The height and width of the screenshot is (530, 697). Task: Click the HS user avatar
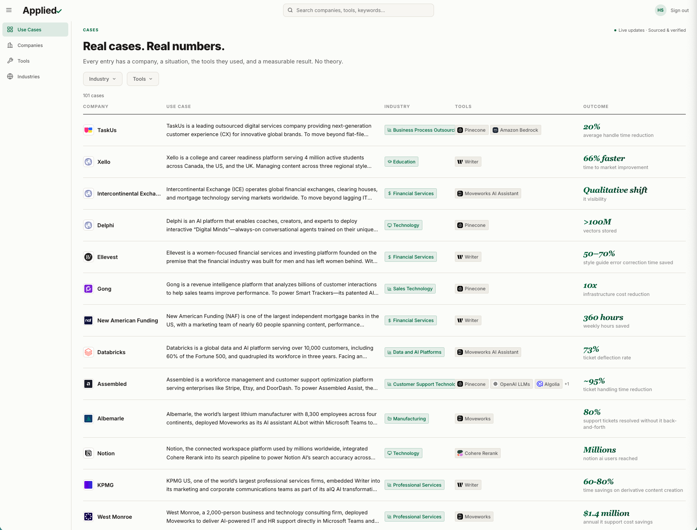click(660, 10)
